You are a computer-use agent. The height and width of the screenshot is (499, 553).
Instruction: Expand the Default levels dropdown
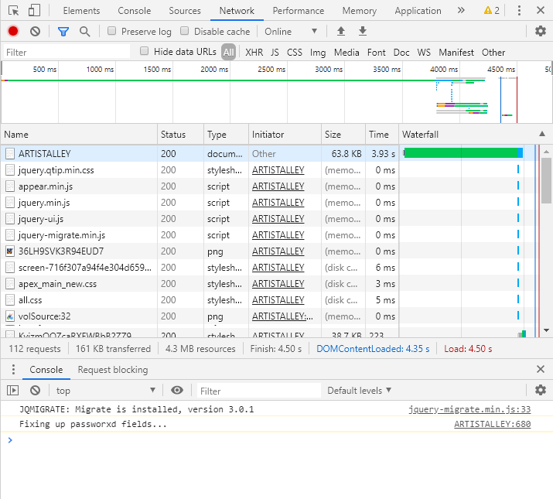point(359,391)
